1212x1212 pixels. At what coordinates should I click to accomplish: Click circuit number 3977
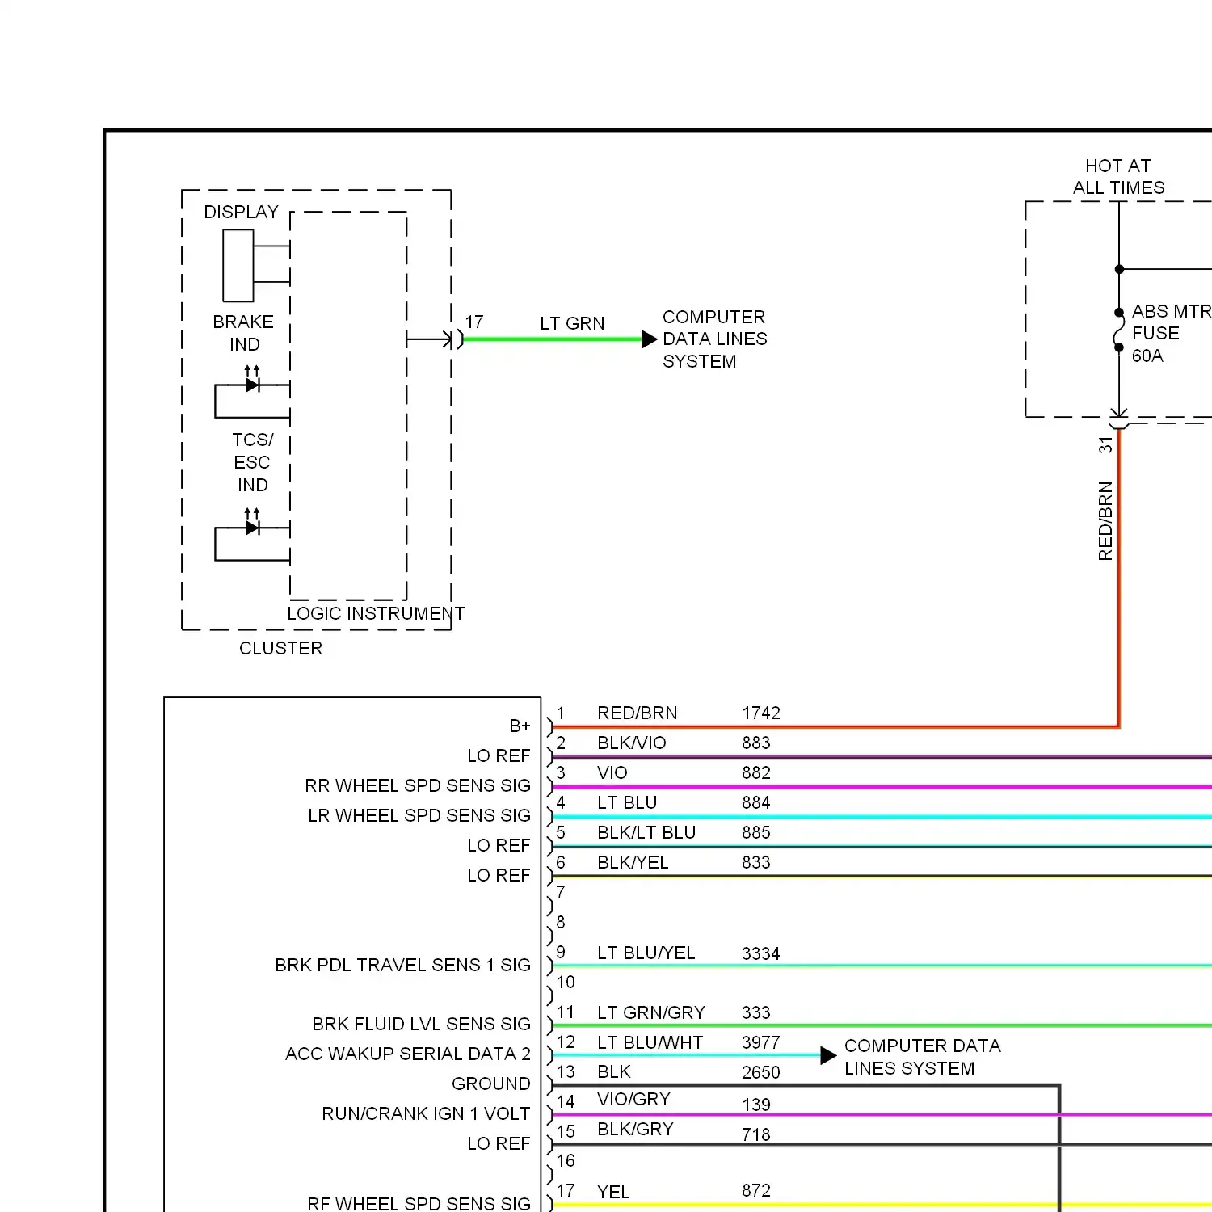761,1042
